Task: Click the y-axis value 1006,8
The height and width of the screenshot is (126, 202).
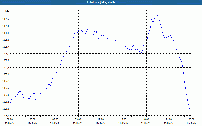Action: (x=6, y=102)
